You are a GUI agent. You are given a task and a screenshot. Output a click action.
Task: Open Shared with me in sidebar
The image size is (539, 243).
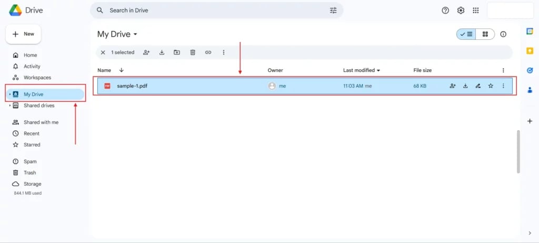coord(41,122)
